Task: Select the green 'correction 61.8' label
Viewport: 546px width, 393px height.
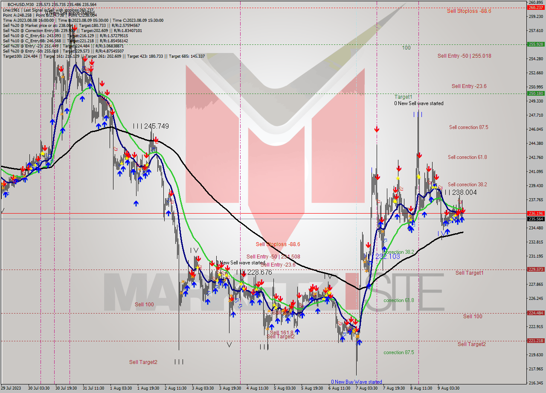Action: click(x=398, y=300)
